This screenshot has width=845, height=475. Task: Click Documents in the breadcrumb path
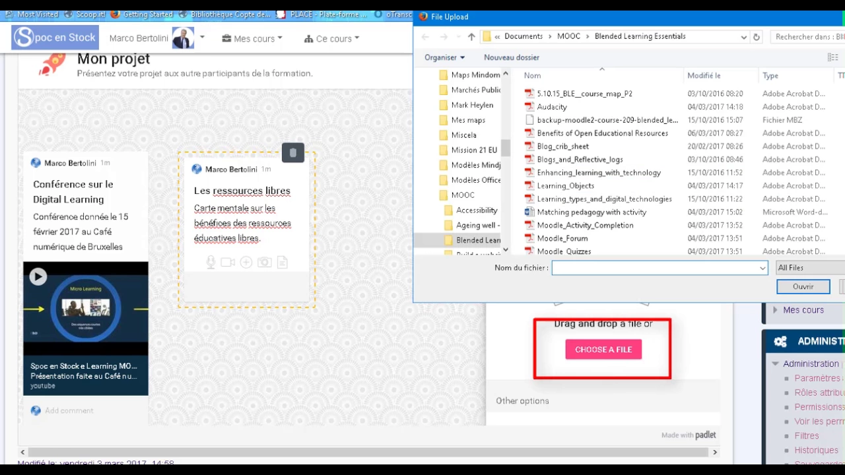(x=524, y=37)
